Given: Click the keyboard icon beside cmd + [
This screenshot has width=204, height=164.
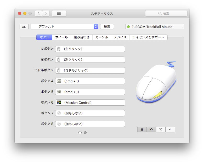Looking at the screenshot, I should [x=59, y=81].
